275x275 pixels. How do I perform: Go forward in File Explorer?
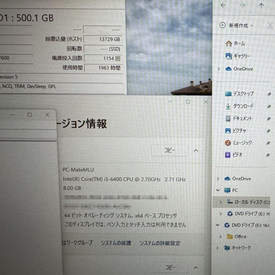pyautogui.click(x=242, y=5)
